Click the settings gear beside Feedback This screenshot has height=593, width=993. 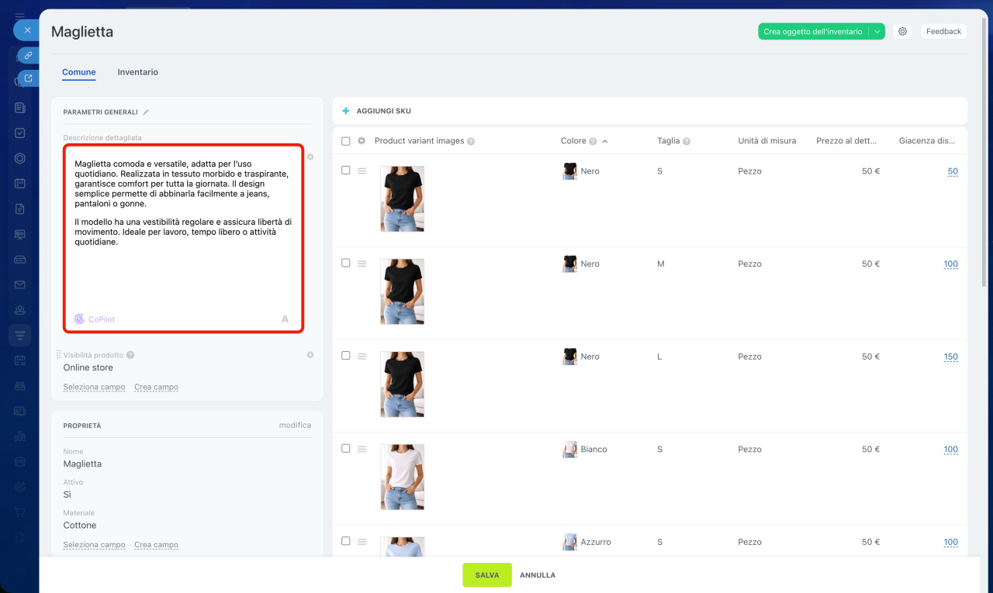902,32
